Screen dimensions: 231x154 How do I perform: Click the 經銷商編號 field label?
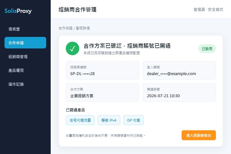pos(78,67)
